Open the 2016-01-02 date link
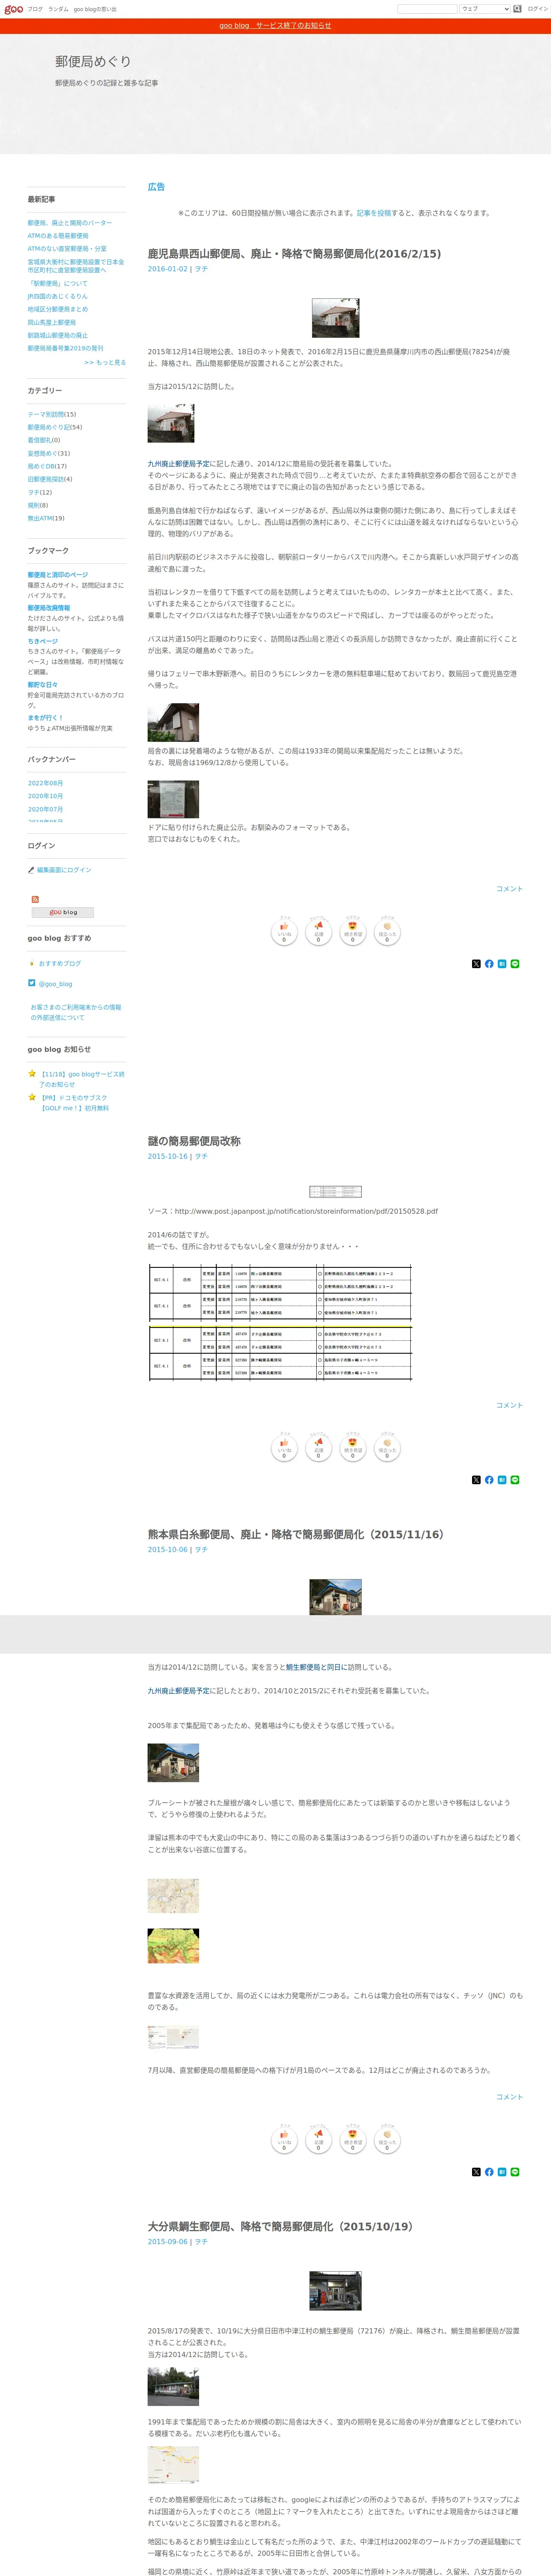The width and height of the screenshot is (551, 2576). pos(168,269)
